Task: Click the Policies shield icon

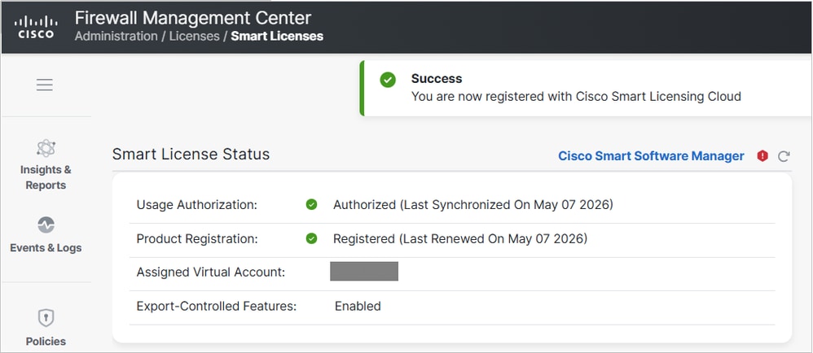Action: (x=46, y=318)
